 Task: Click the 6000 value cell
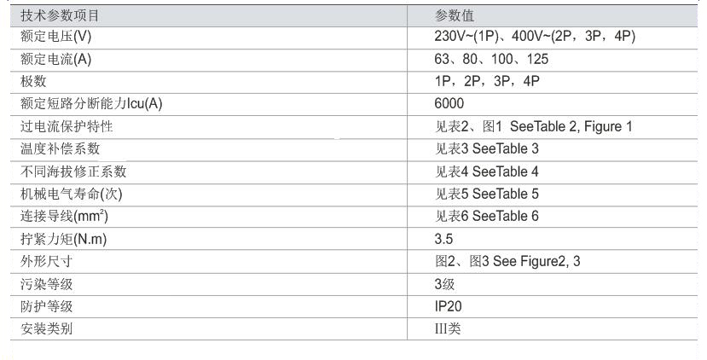tap(449, 104)
